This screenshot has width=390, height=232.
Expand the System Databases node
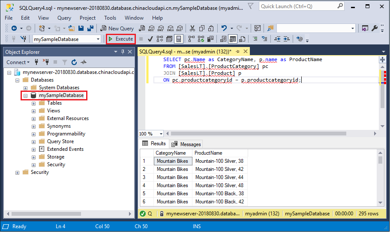click(25, 88)
